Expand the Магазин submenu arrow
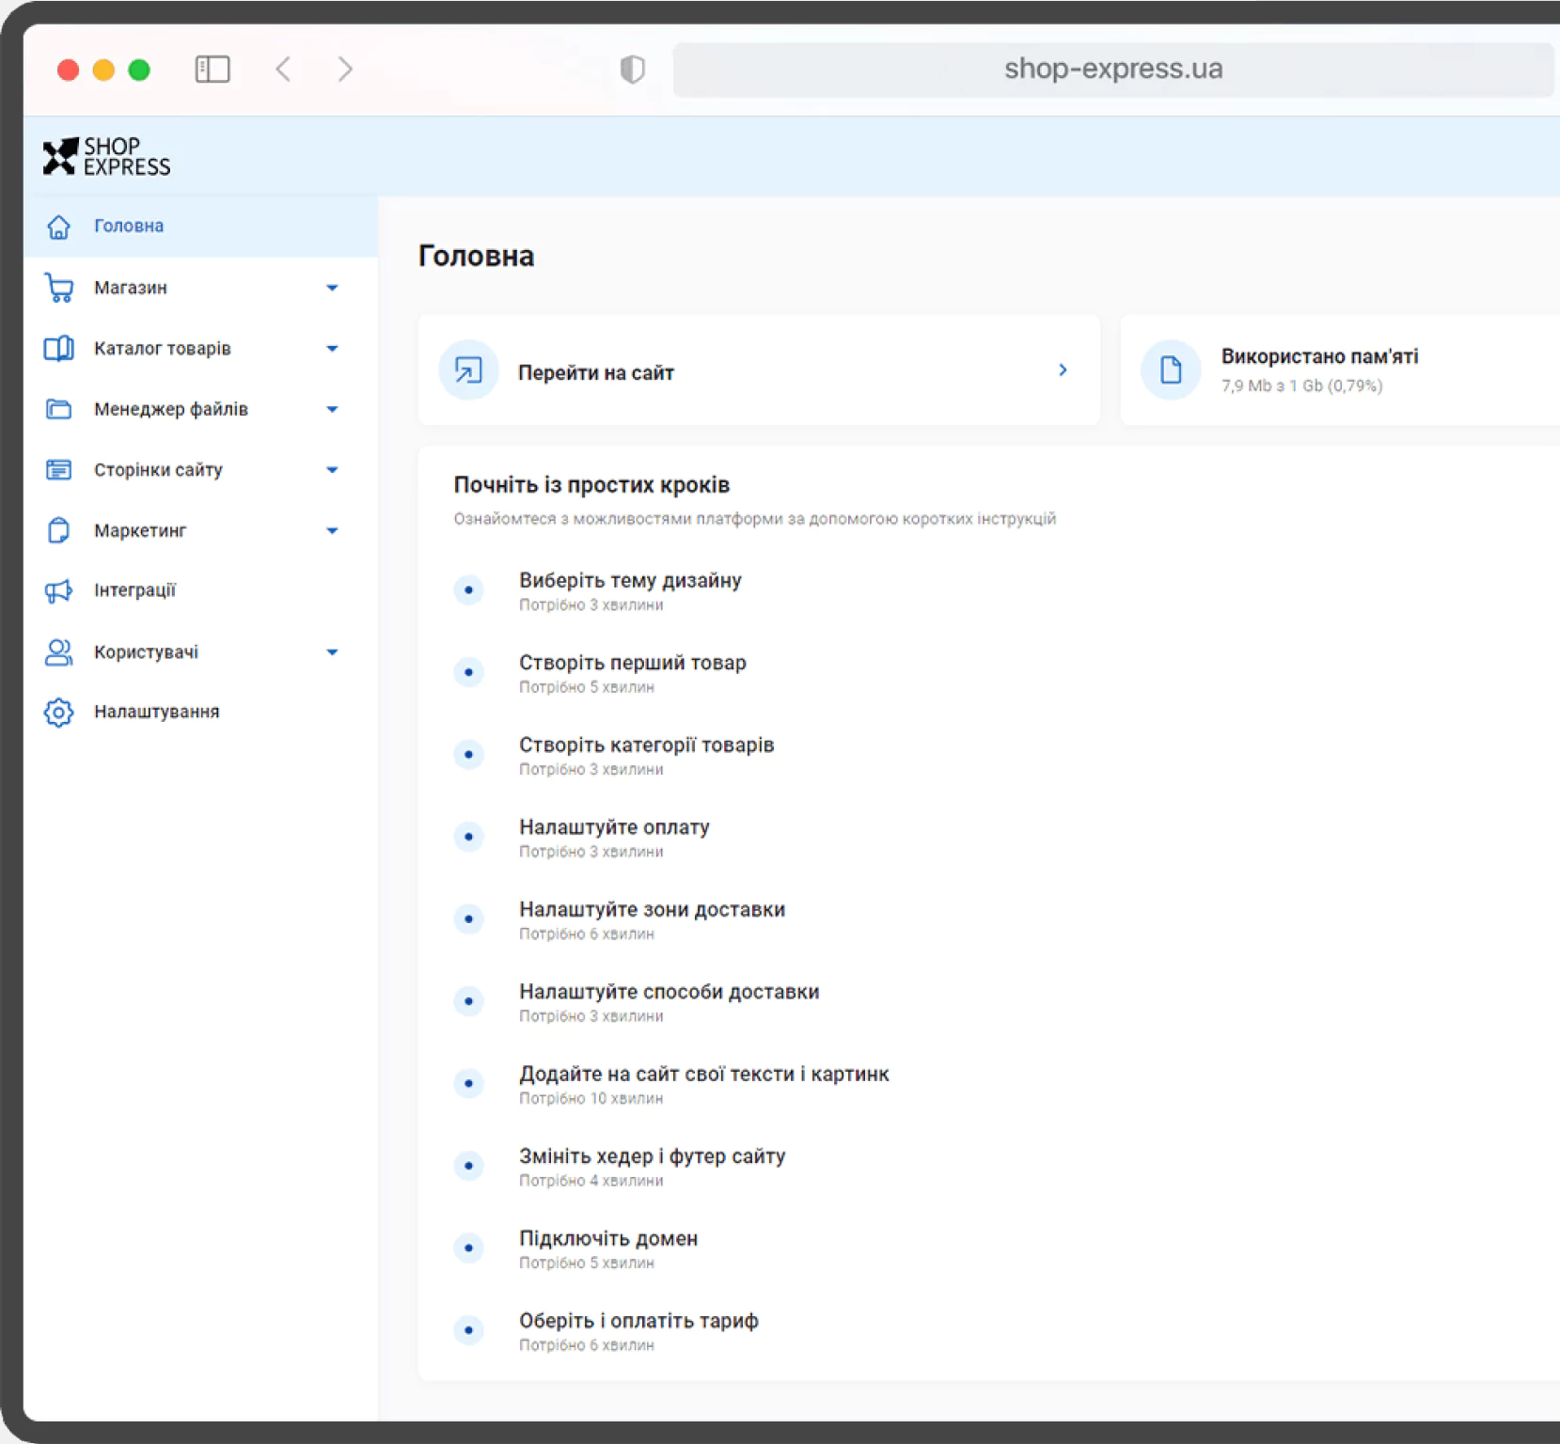Image resolution: width=1560 pixels, height=1444 pixels. point(332,288)
